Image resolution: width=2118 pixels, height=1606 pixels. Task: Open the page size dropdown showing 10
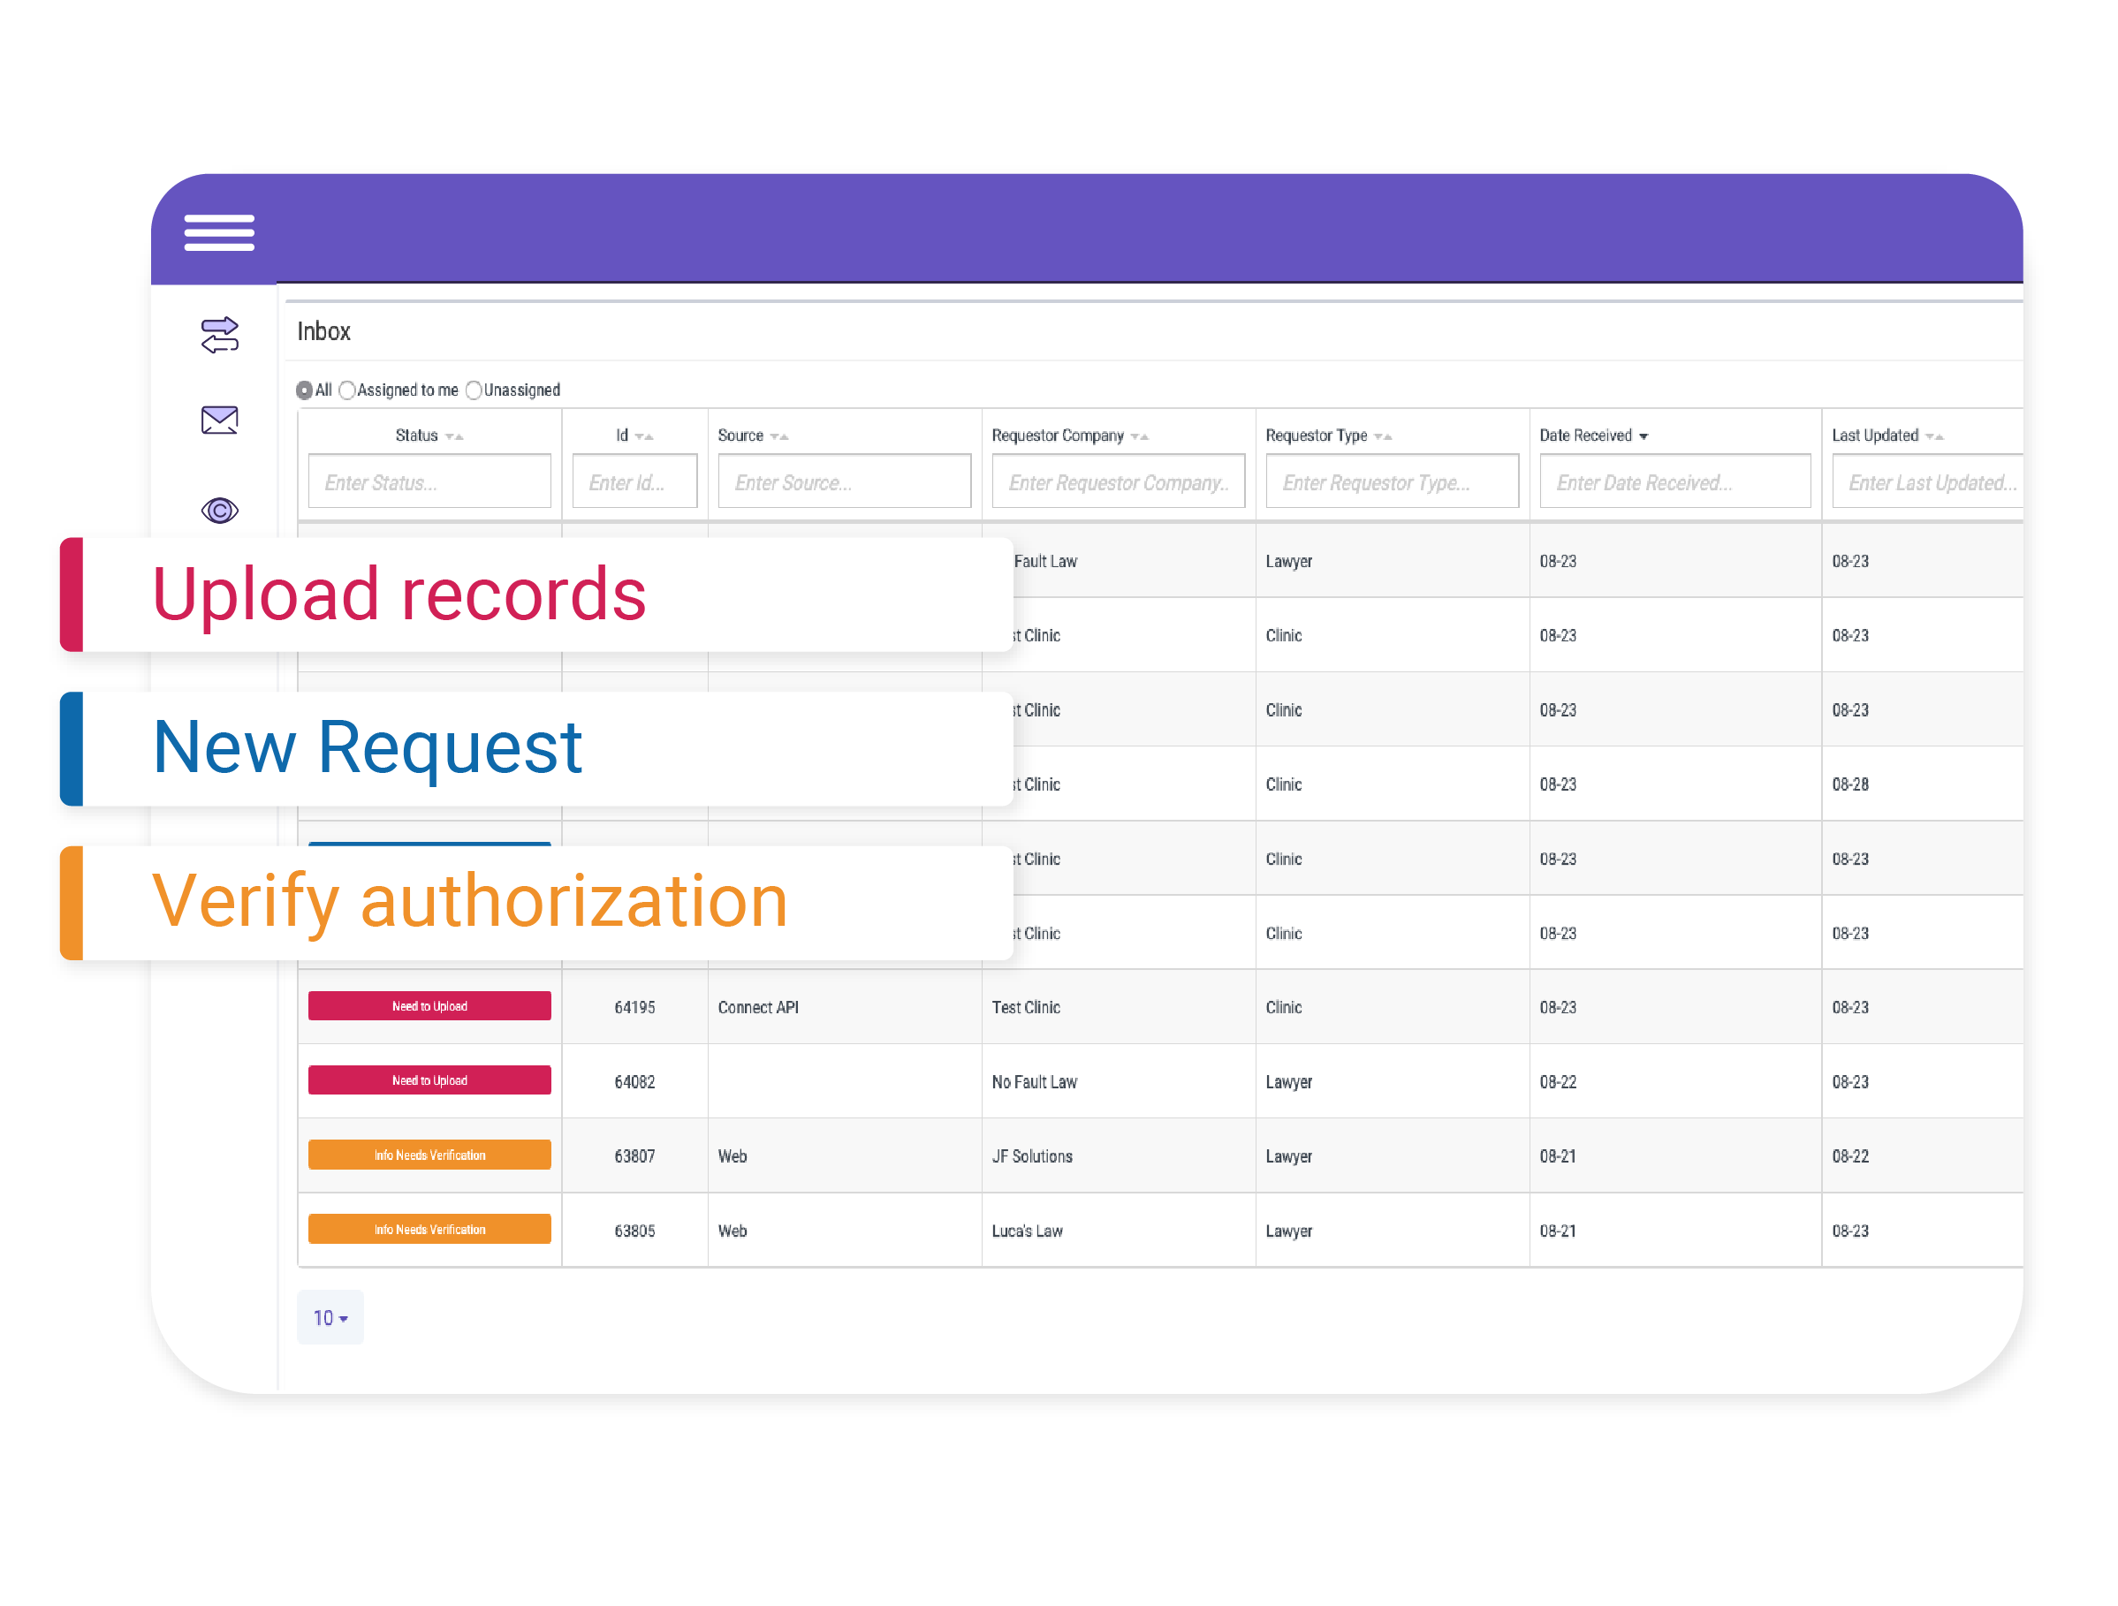[x=330, y=1317]
